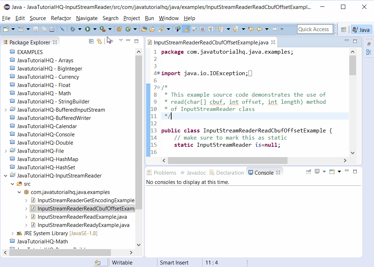Collapse All projects in Package Explorer

point(91,42)
